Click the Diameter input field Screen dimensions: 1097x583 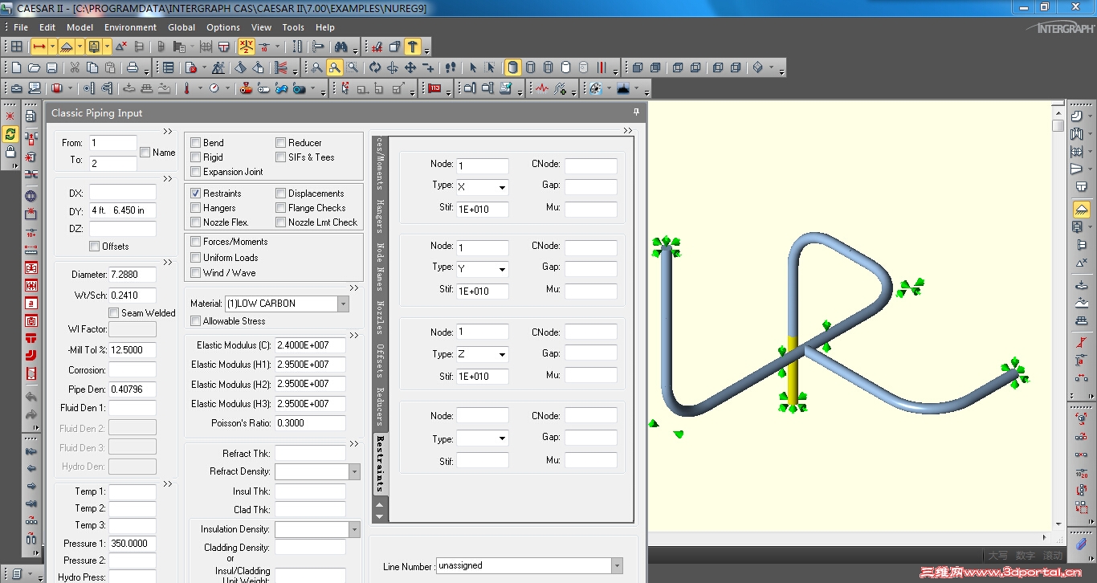click(x=133, y=275)
